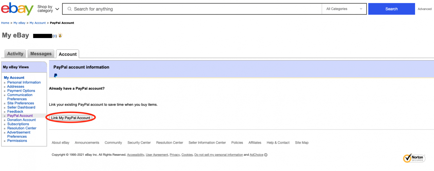Screen dimensions: 434x171
Task: Click the Norton Secured badge
Action: click(x=414, y=158)
